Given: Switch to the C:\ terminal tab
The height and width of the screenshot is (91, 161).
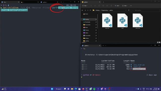Looking at the screenshot, I should pos(10,2).
